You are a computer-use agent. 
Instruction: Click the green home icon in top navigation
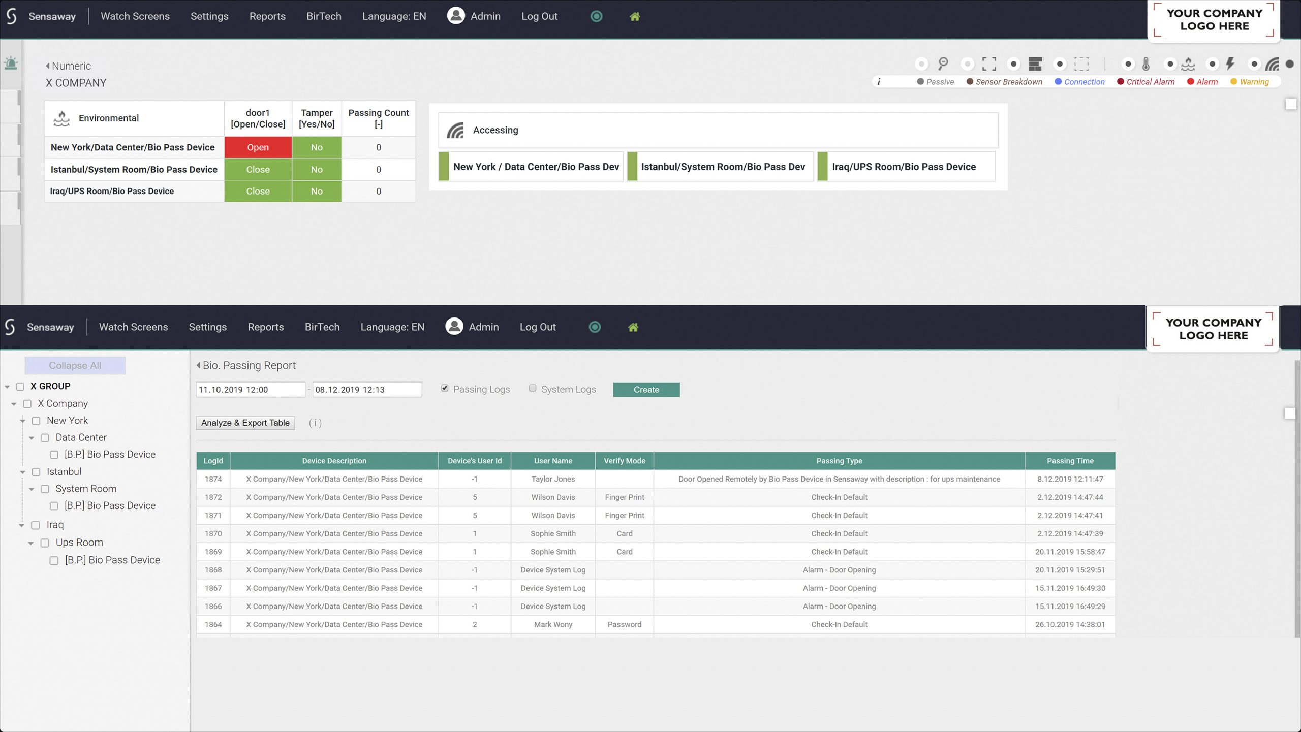(634, 16)
